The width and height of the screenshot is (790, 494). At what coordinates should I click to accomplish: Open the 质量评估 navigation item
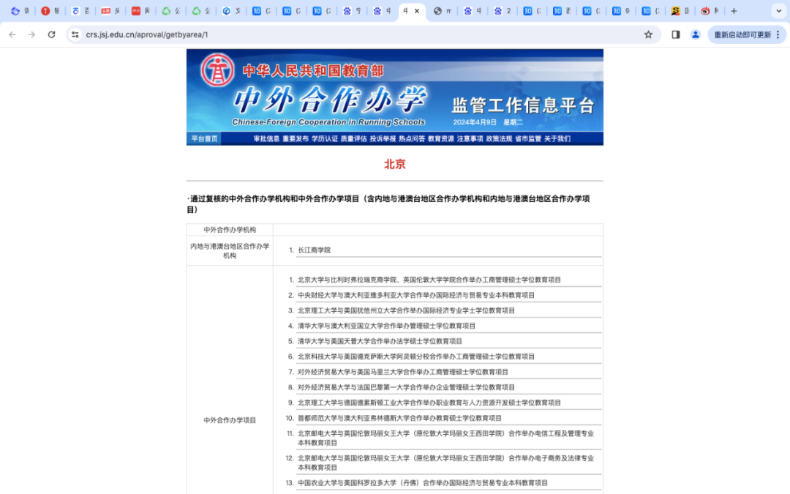(x=354, y=138)
